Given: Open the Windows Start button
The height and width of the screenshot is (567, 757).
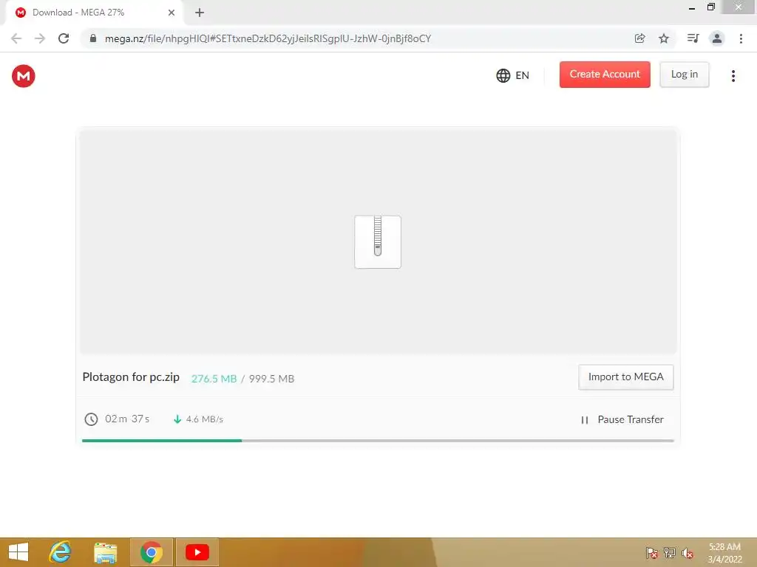Looking at the screenshot, I should click(18, 552).
